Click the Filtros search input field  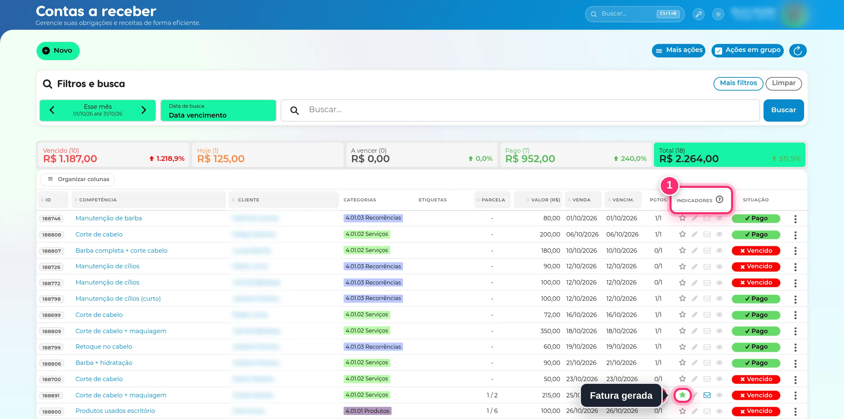(x=520, y=110)
